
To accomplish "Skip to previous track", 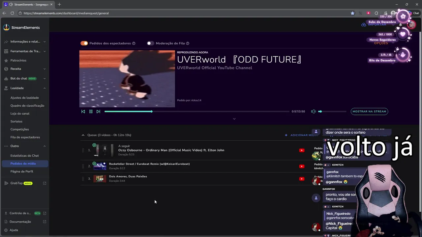I will coord(83,112).
